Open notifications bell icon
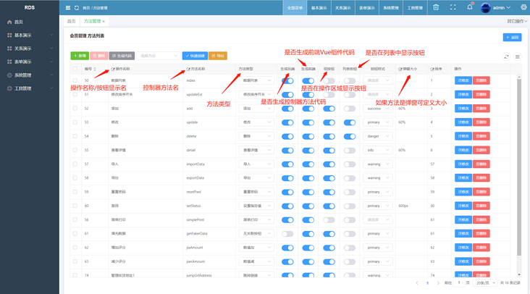 point(470,7)
